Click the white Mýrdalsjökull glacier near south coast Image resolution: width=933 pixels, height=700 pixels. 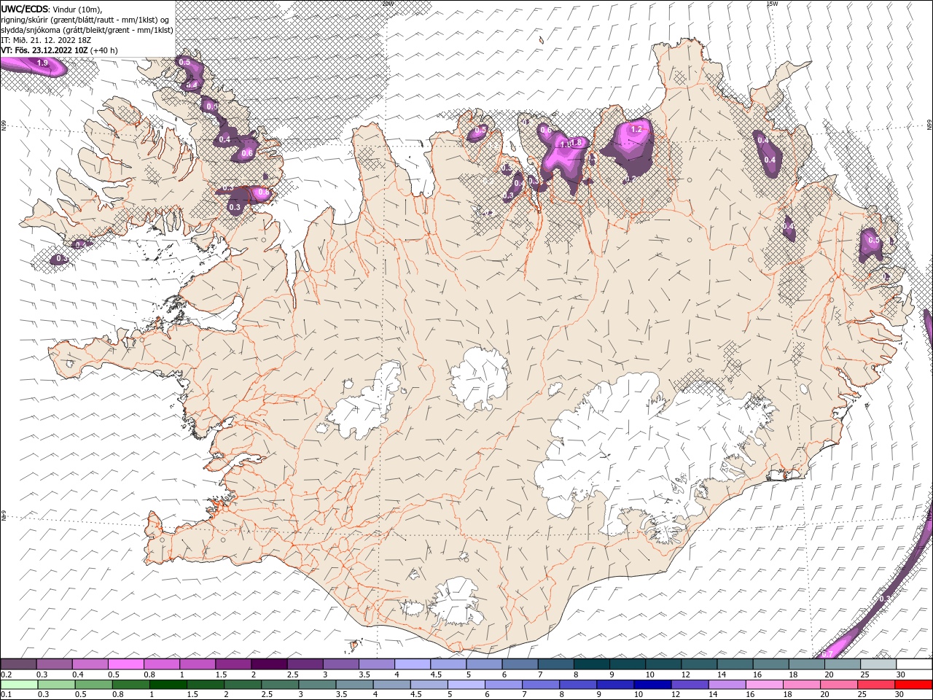[x=453, y=602]
